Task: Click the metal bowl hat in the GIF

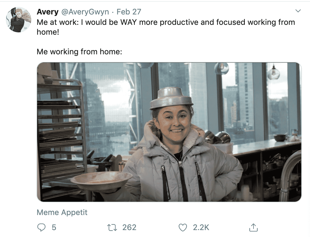Action: [171, 98]
